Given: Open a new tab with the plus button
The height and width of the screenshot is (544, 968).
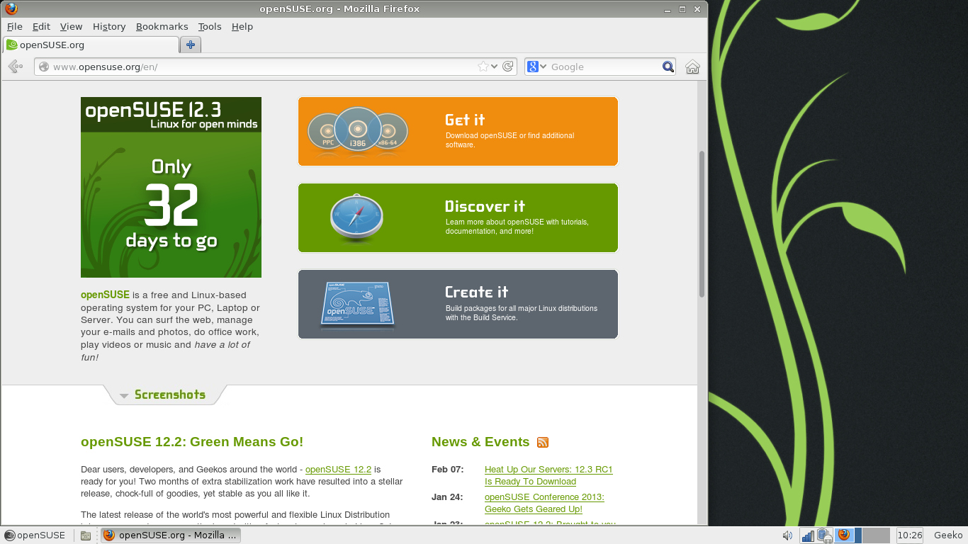Looking at the screenshot, I should [x=190, y=44].
